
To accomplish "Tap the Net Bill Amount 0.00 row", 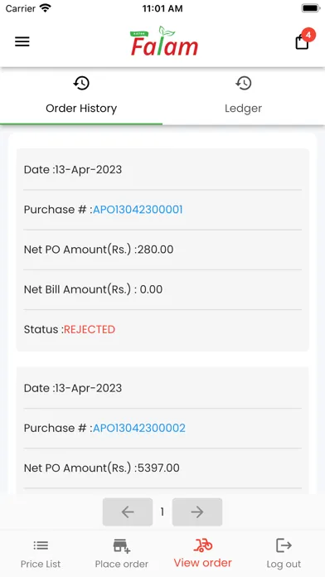I will point(162,289).
